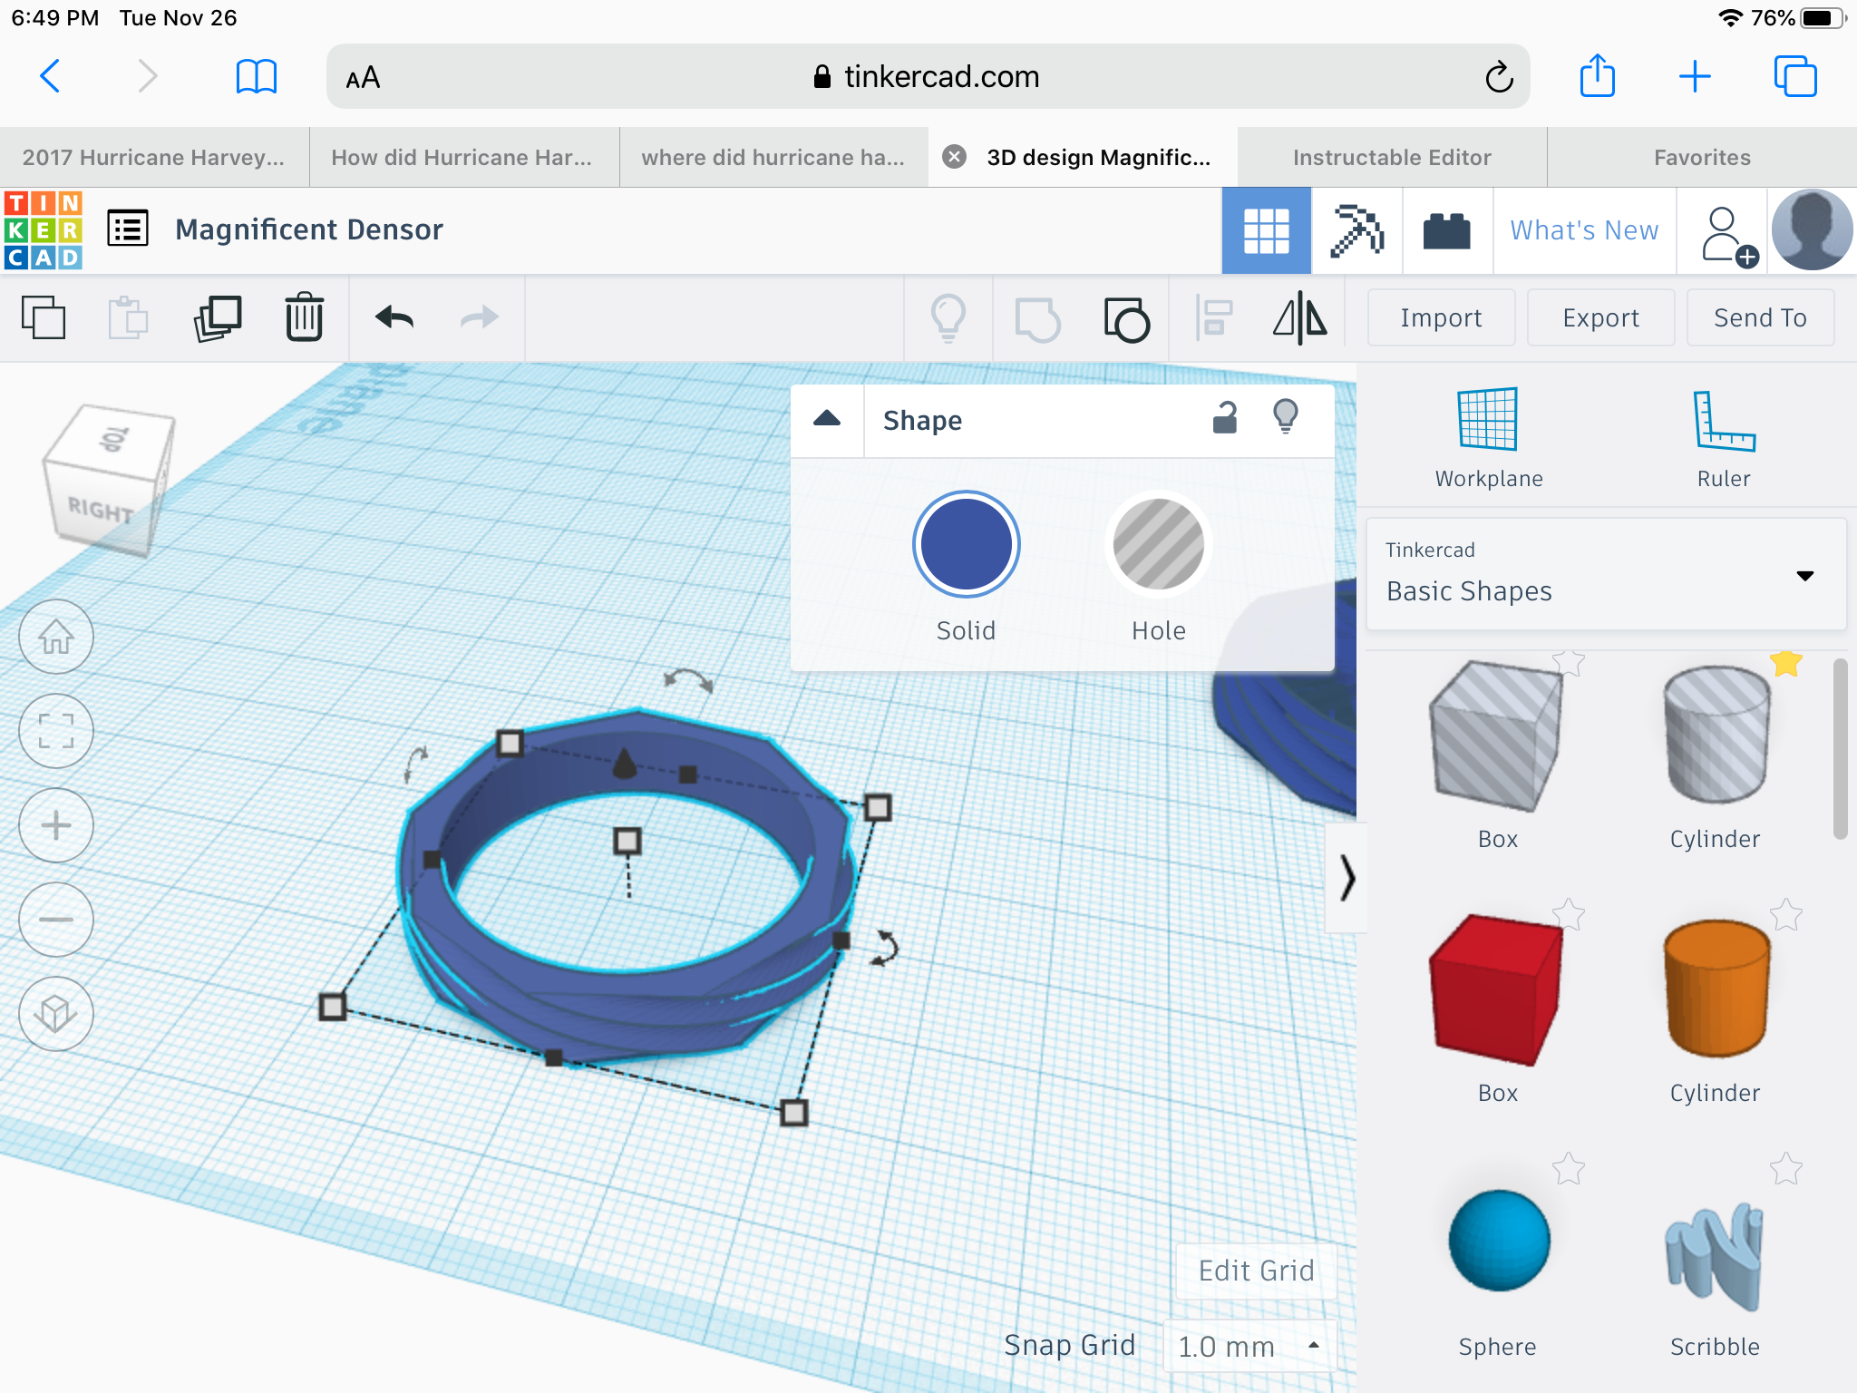Click the Paste clipboard icon
This screenshot has height=1393, width=1857.
click(128, 317)
